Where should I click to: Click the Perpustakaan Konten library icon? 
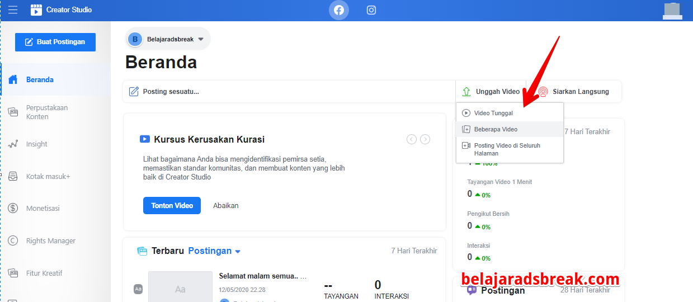[13, 112]
